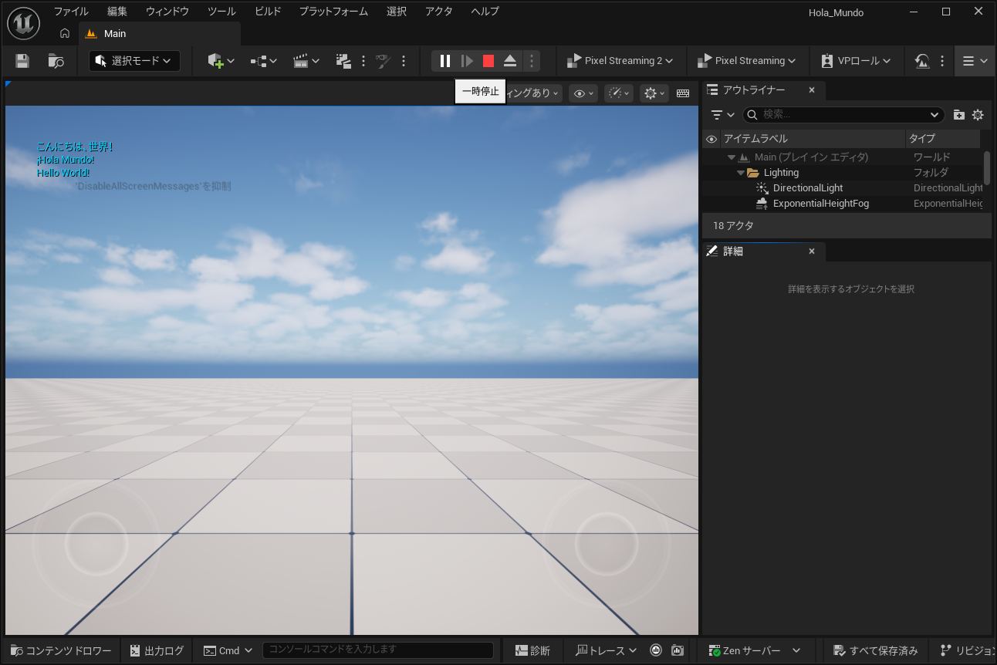Click the すべて保存済み status button
Viewport: 997px width, 665px height.
876,650
